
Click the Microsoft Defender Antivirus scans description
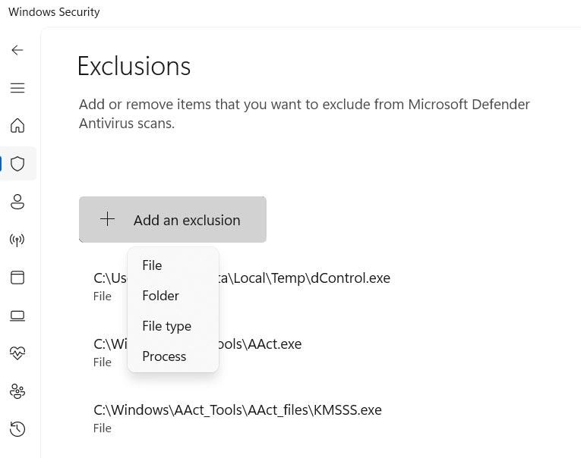305,114
